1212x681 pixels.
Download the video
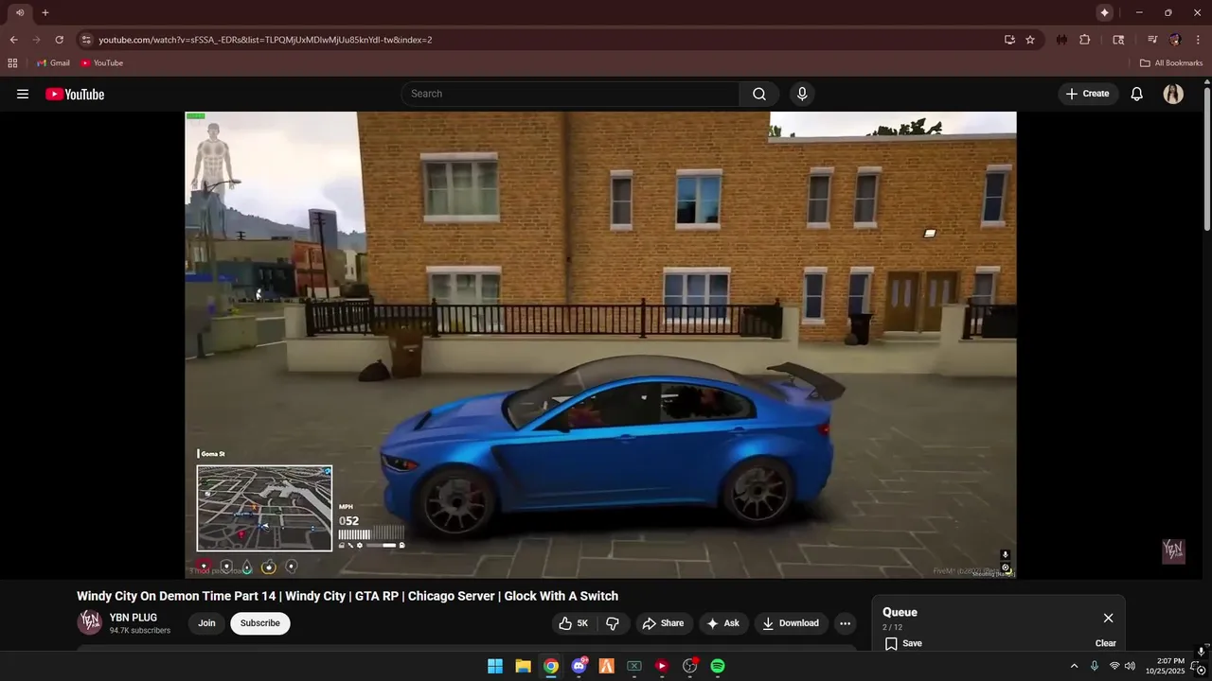(x=791, y=623)
